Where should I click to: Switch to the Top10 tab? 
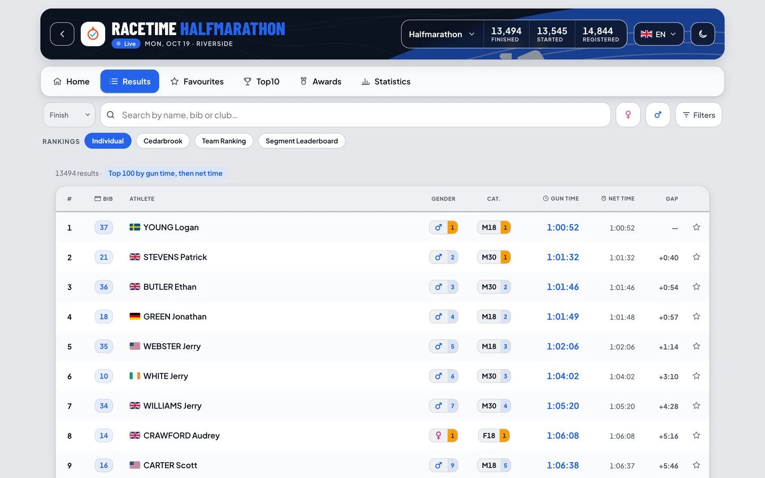click(261, 81)
